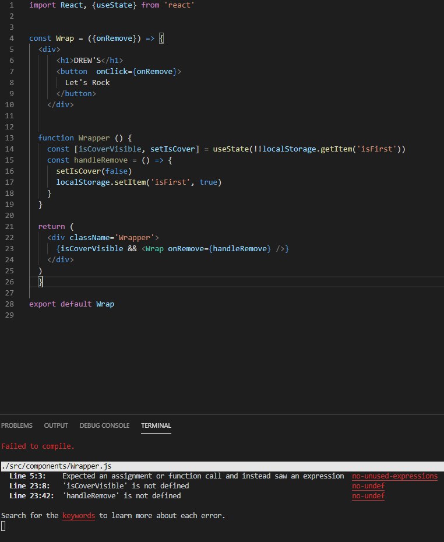Image resolution: width=444 pixels, height=542 pixels.
Task: Click line number 26 in the gutter
Action: pos(9,281)
